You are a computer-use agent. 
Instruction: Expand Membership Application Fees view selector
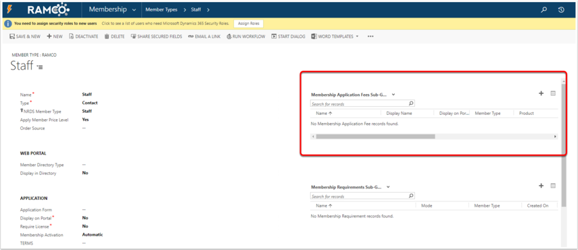click(x=393, y=95)
